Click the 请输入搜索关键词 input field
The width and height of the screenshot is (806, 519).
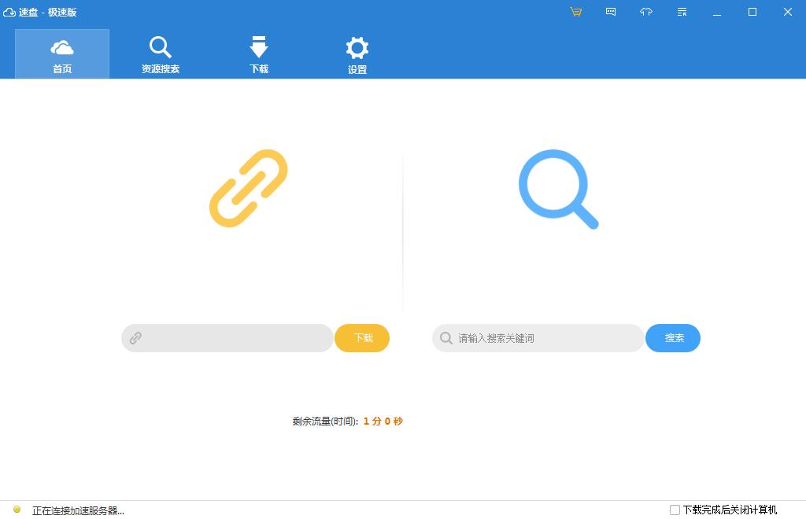pos(543,337)
